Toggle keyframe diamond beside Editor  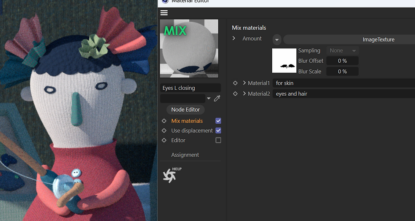(164, 140)
